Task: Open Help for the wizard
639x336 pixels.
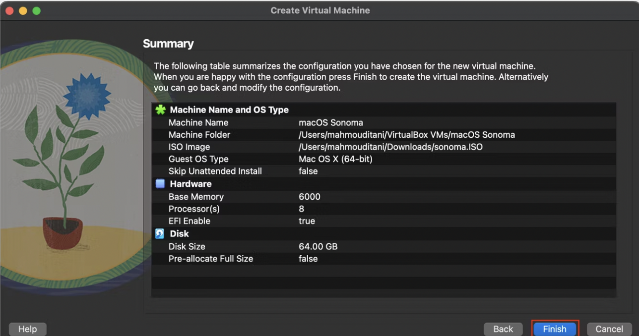Action: point(28,329)
